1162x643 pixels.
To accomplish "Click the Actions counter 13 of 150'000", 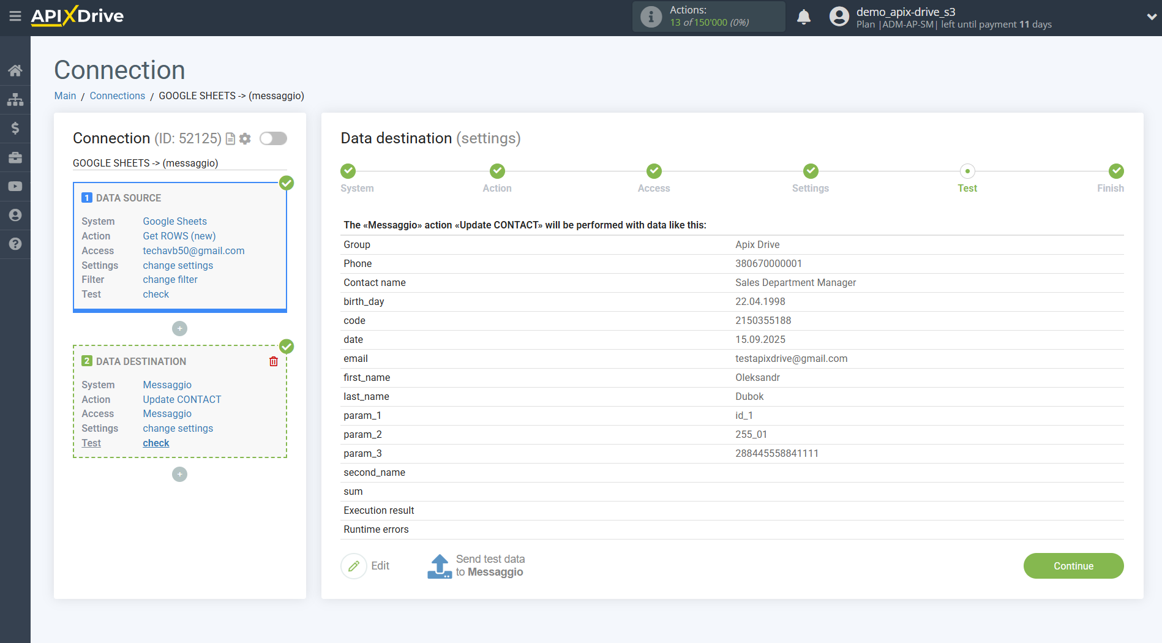I will pyautogui.click(x=709, y=23).
